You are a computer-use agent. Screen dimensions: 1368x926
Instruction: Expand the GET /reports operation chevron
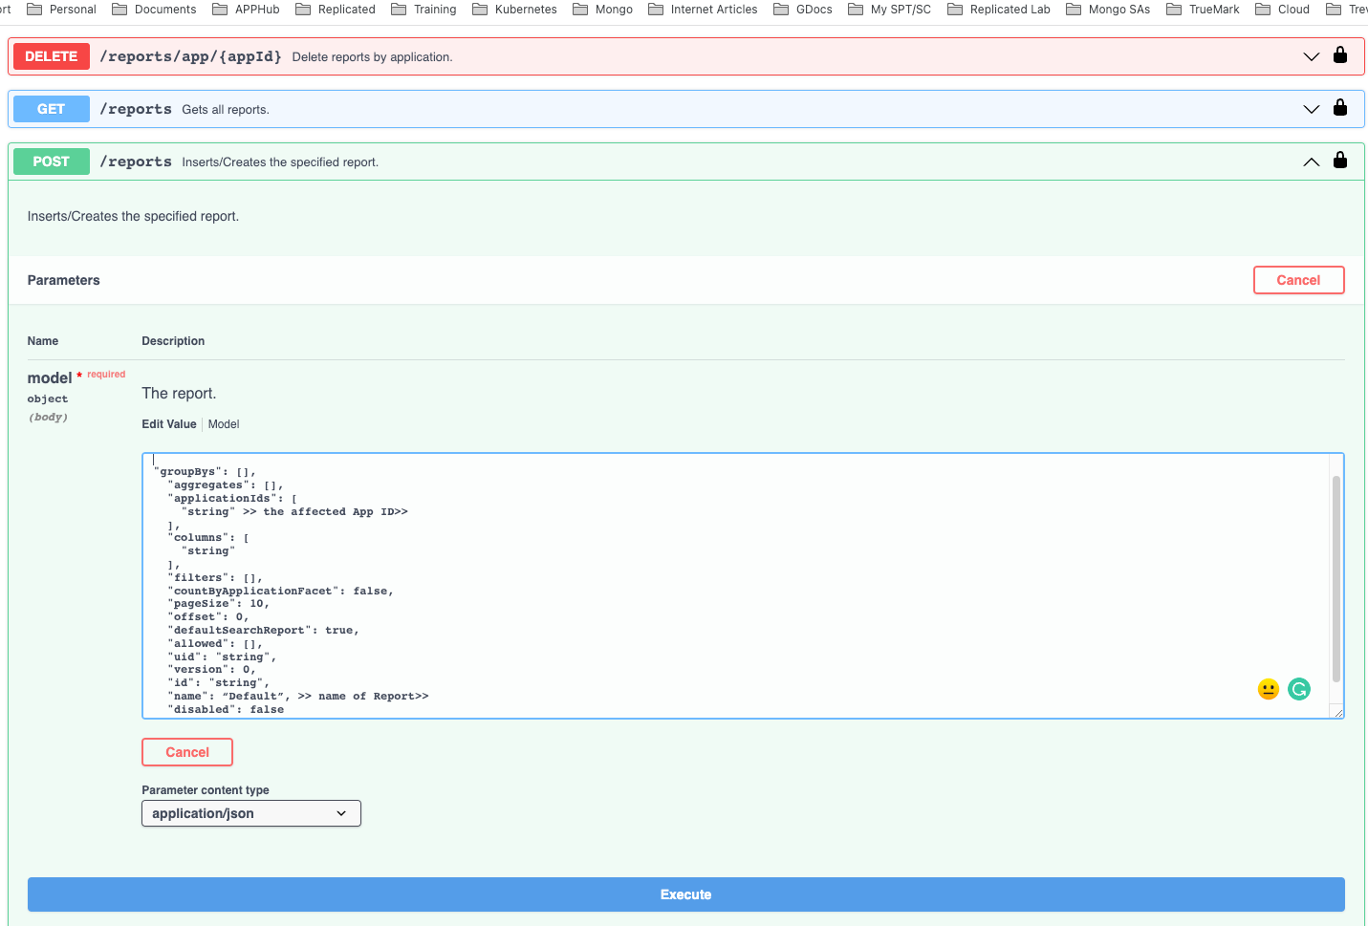[x=1312, y=109]
